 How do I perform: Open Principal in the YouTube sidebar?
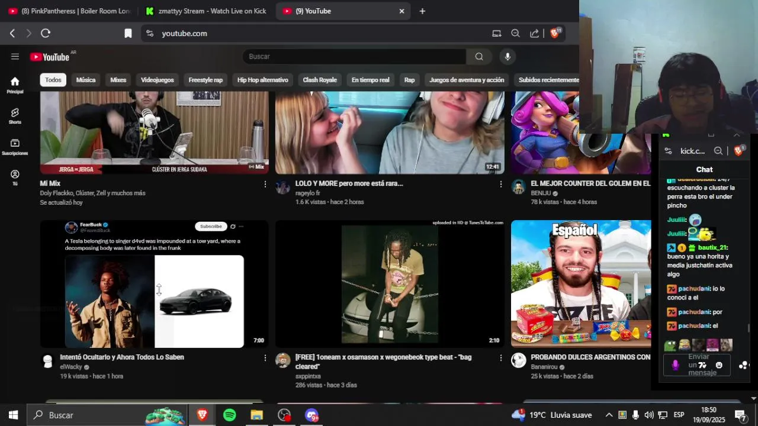click(x=15, y=85)
